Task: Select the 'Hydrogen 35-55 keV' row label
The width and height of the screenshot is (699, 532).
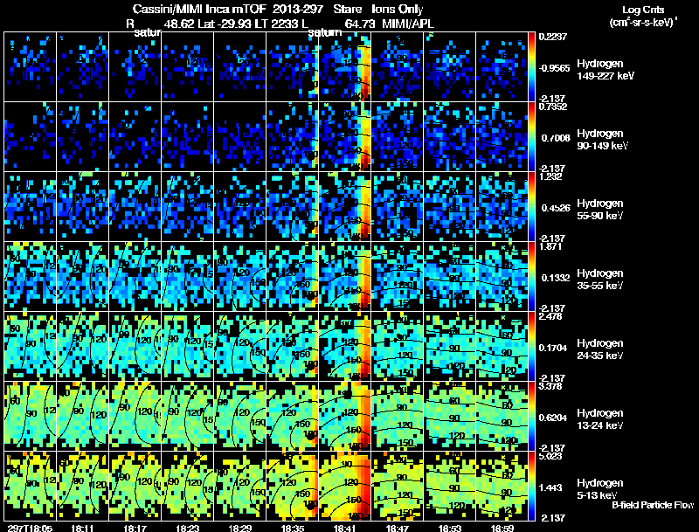Action: (x=600, y=280)
